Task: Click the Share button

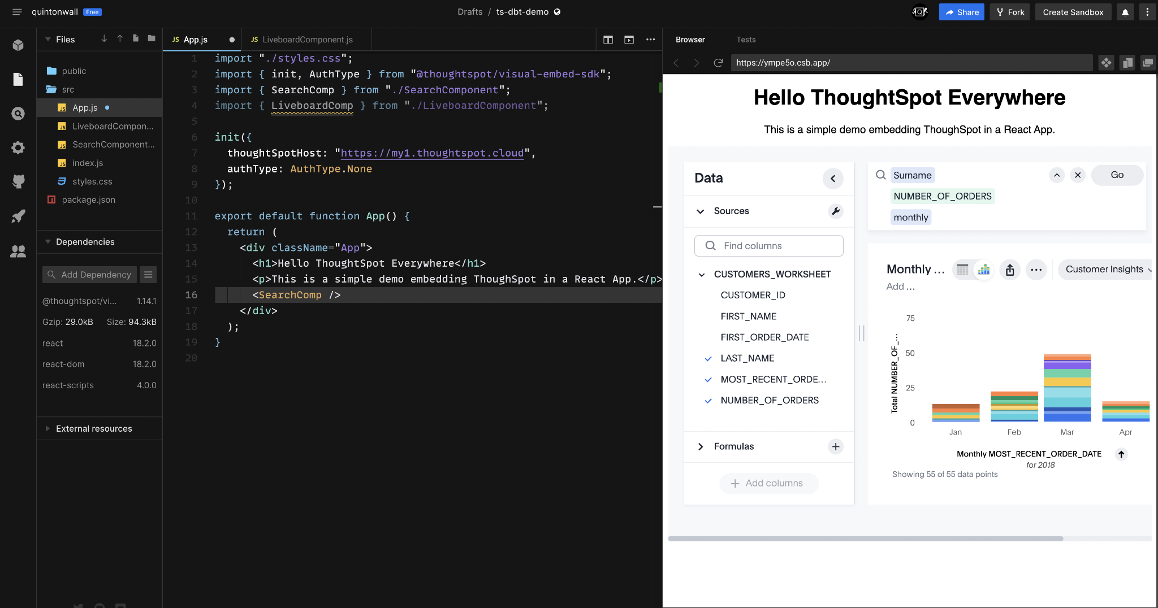Action: [x=962, y=12]
